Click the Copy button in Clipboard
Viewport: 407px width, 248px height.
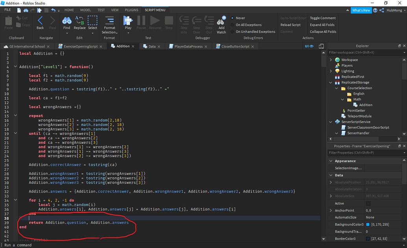(23, 25)
